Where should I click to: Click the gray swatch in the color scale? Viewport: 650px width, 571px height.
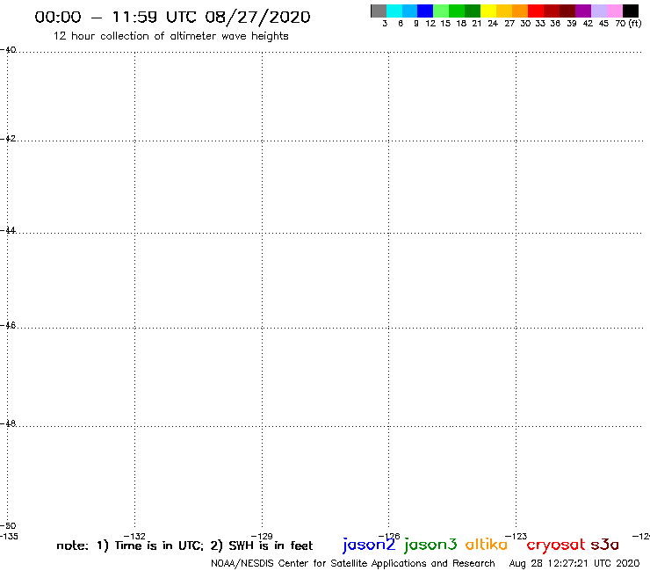point(379,11)
